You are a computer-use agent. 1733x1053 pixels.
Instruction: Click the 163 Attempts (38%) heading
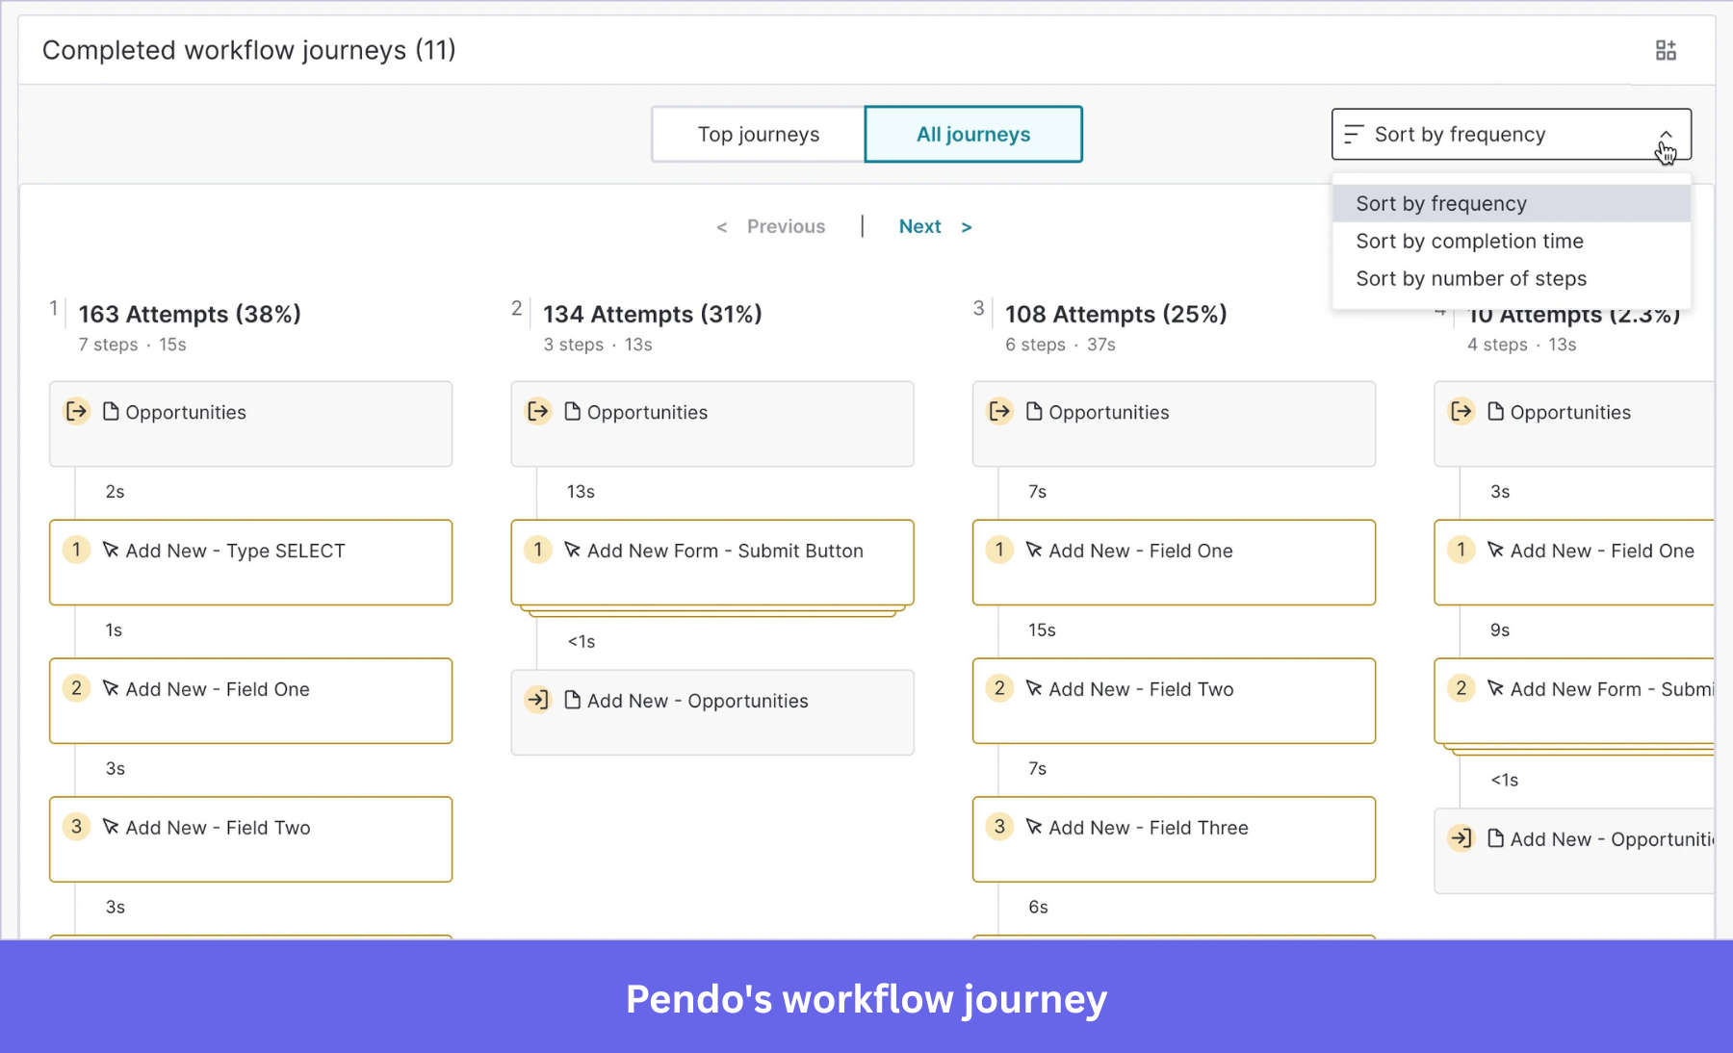190,315
